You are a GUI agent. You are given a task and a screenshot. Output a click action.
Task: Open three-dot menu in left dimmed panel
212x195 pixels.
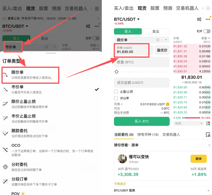[97, 26]
